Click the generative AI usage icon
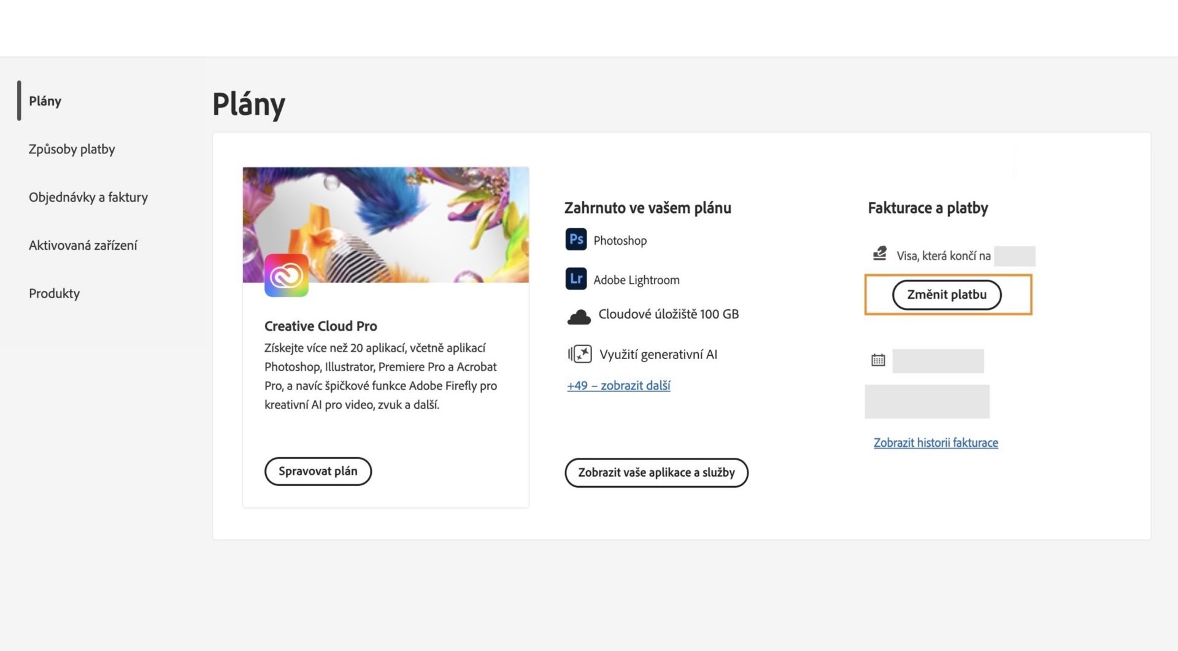Viewport: 1178px width, 651px height. pyautogui.click(x=580, y=354)
